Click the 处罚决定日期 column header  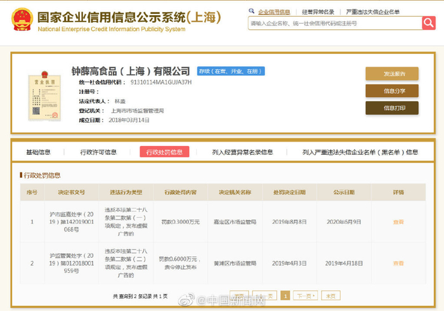click(289, 192)
